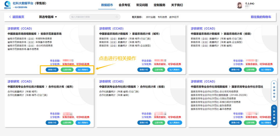Select 示范社-总分支机构信息表 row
280x136 pixels.
[214, 92]
